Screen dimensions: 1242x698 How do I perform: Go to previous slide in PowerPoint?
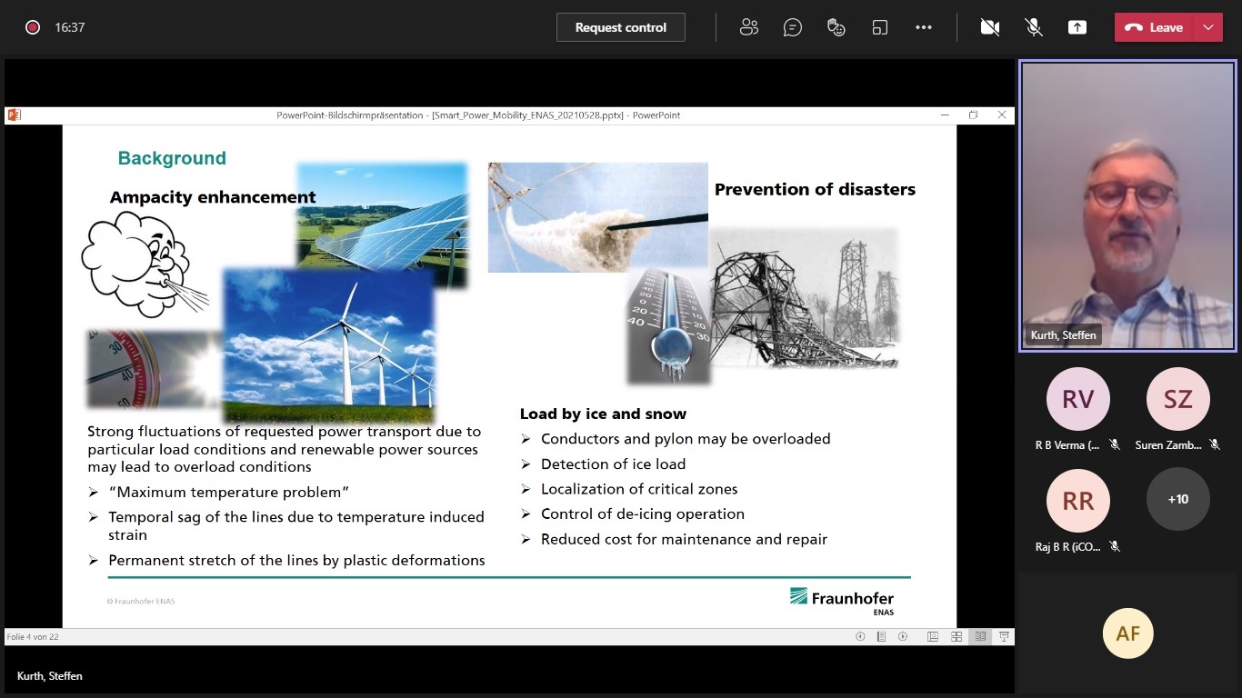pyautogui.click(x=860, y=637)
